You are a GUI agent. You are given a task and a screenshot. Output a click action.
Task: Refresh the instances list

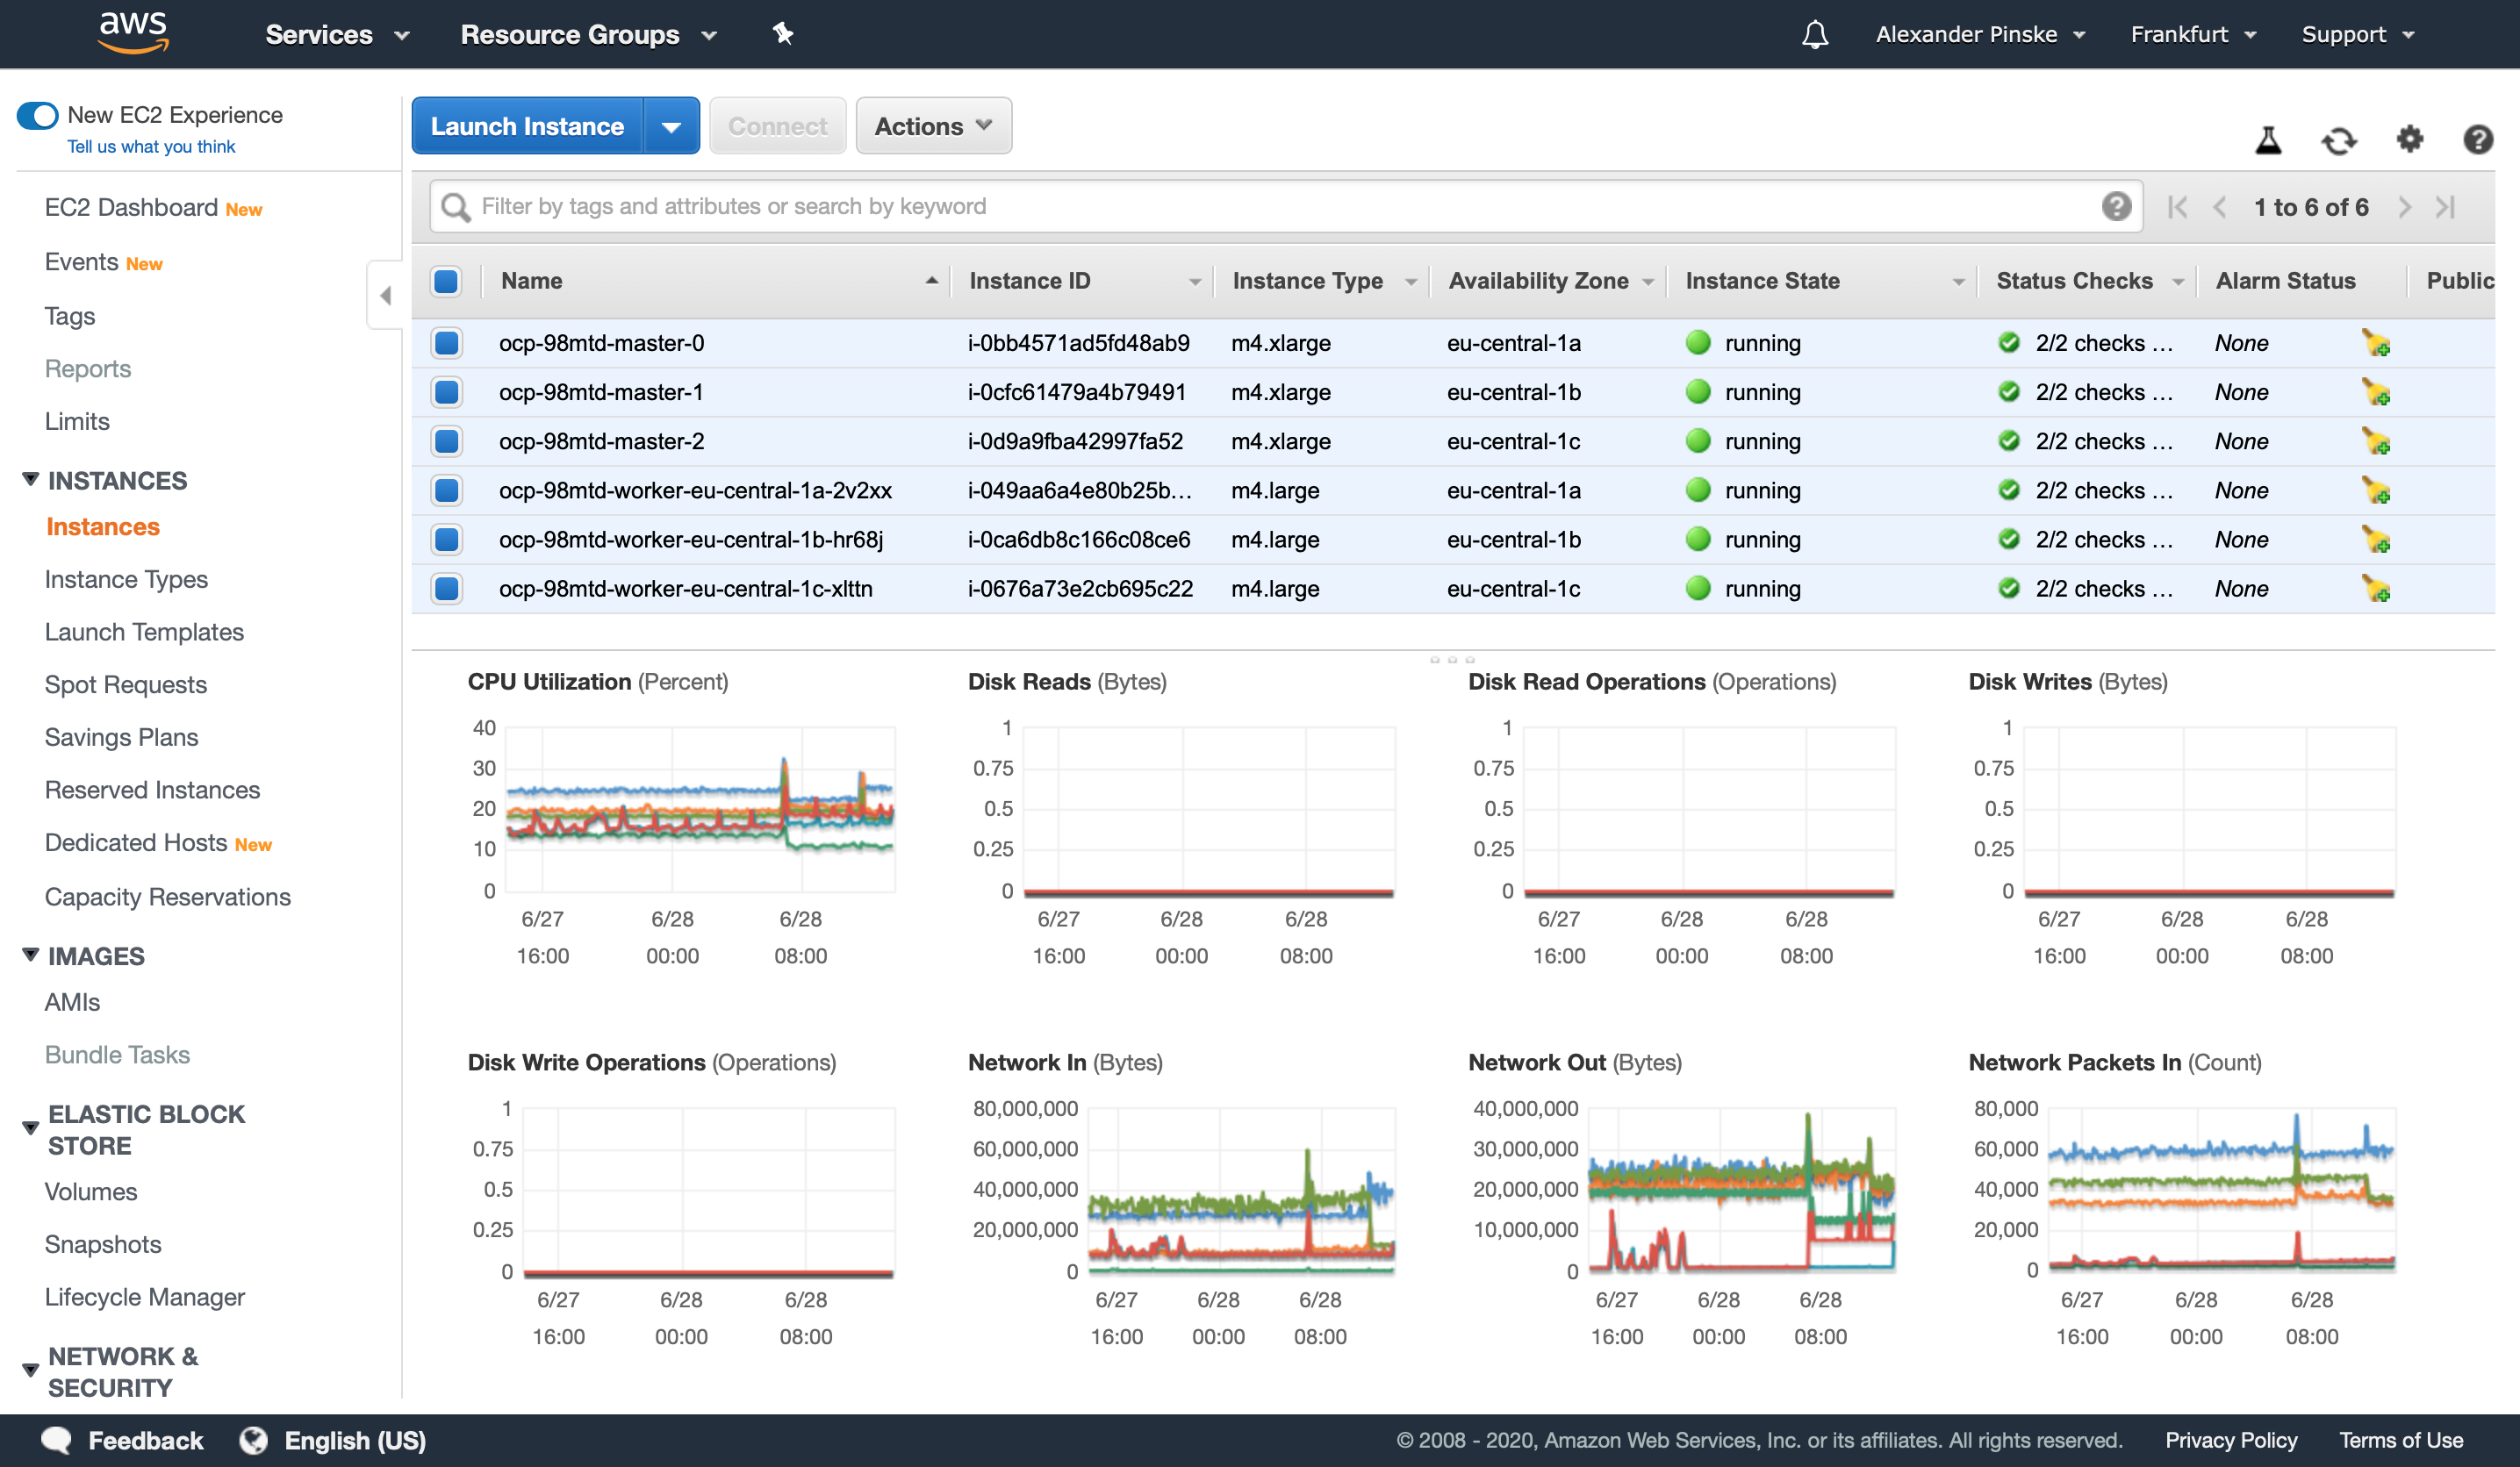(x=2339, y=140)
